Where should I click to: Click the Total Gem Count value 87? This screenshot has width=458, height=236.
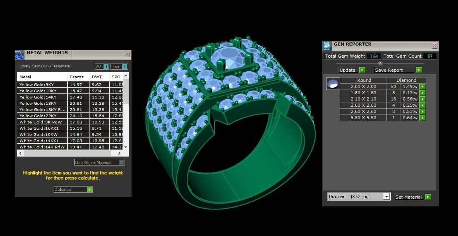click(430, 56)
